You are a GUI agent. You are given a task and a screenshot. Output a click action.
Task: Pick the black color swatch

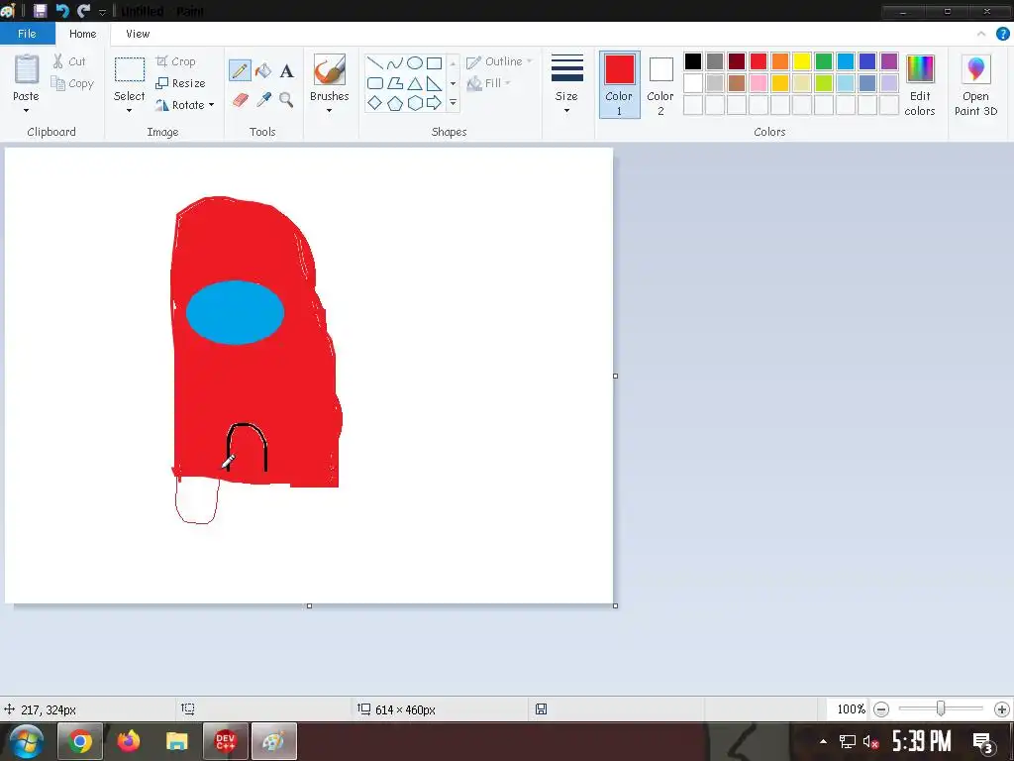pos(692,61)
